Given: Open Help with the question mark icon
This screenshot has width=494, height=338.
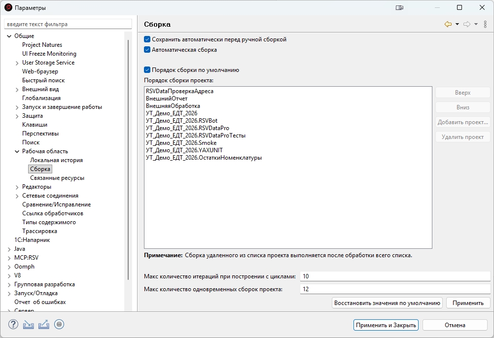Looking at the screenshot, I should [x=13, y=324].
